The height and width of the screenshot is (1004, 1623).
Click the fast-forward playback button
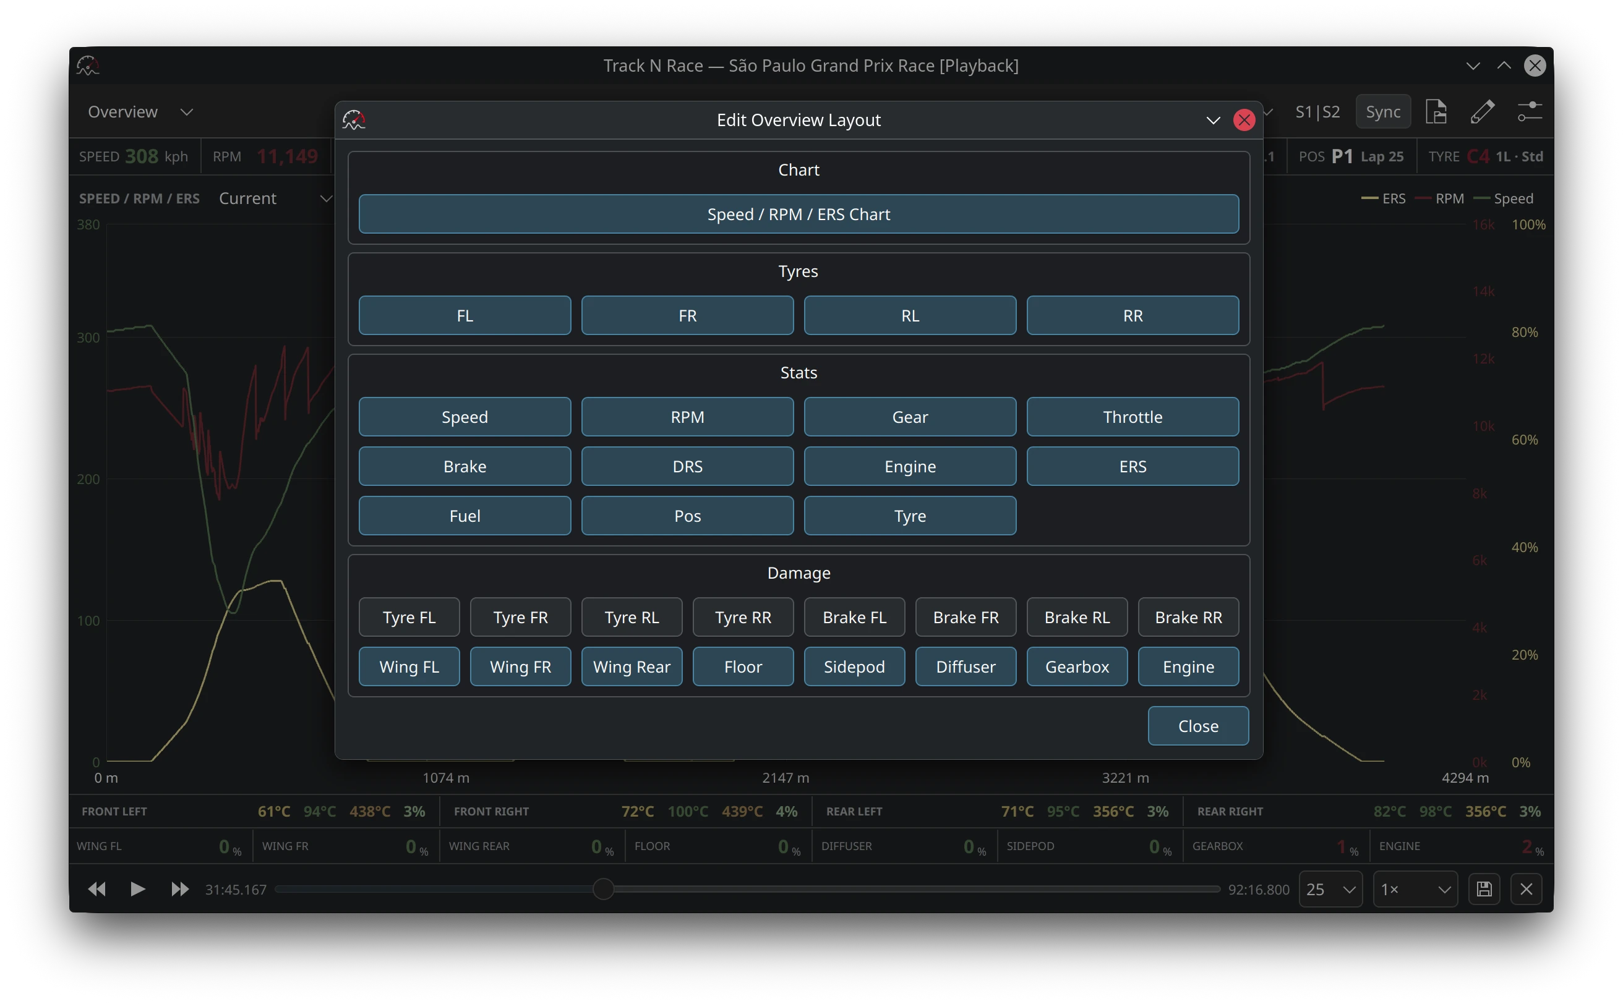click(179, 888)
